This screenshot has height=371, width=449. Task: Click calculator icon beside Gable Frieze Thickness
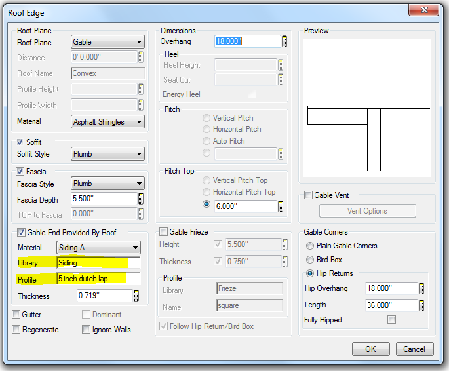285,262
